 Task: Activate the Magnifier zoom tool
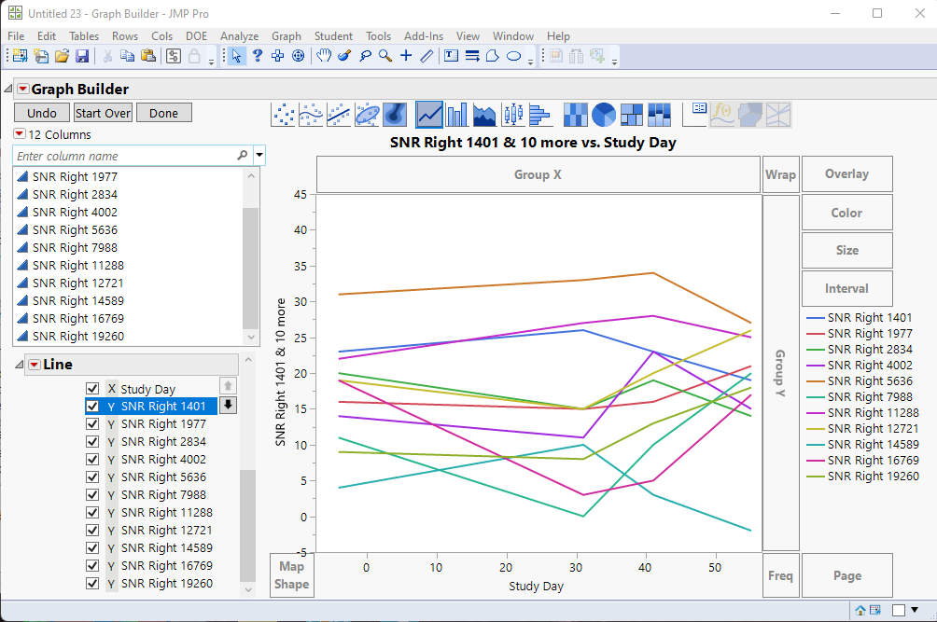tap(385, 56)
